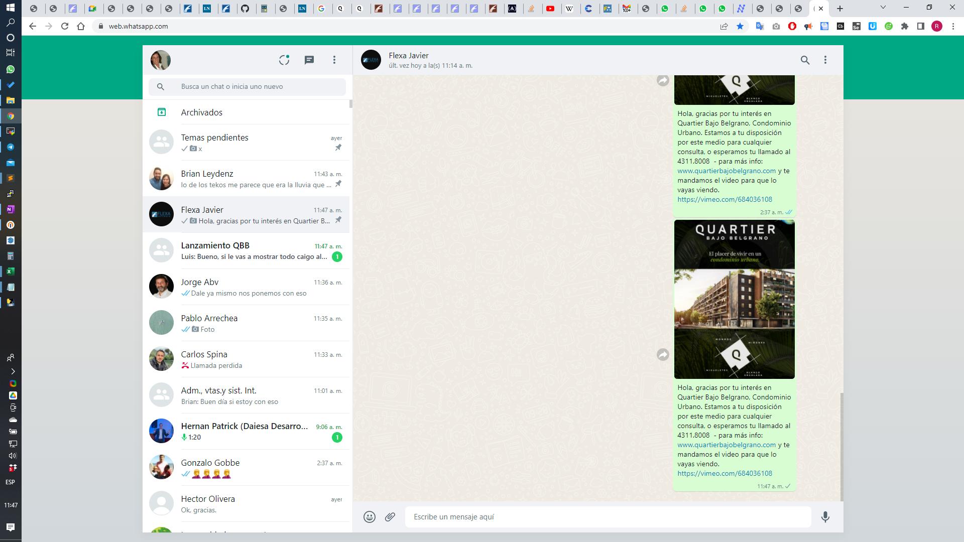Open the Hernan Patrick chat with voice note
Image resolution: width=964 pixels, height=542 pixels.
coord(246,432)
